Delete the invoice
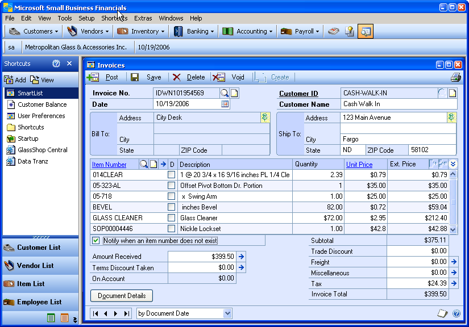Screen dimensions: 469x327 click(x=189, y=77)
